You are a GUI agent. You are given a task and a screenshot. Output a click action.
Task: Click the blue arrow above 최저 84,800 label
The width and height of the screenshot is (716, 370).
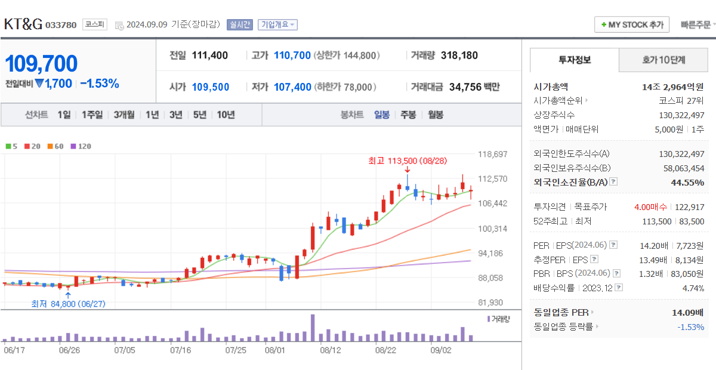(x=67, y=294)
